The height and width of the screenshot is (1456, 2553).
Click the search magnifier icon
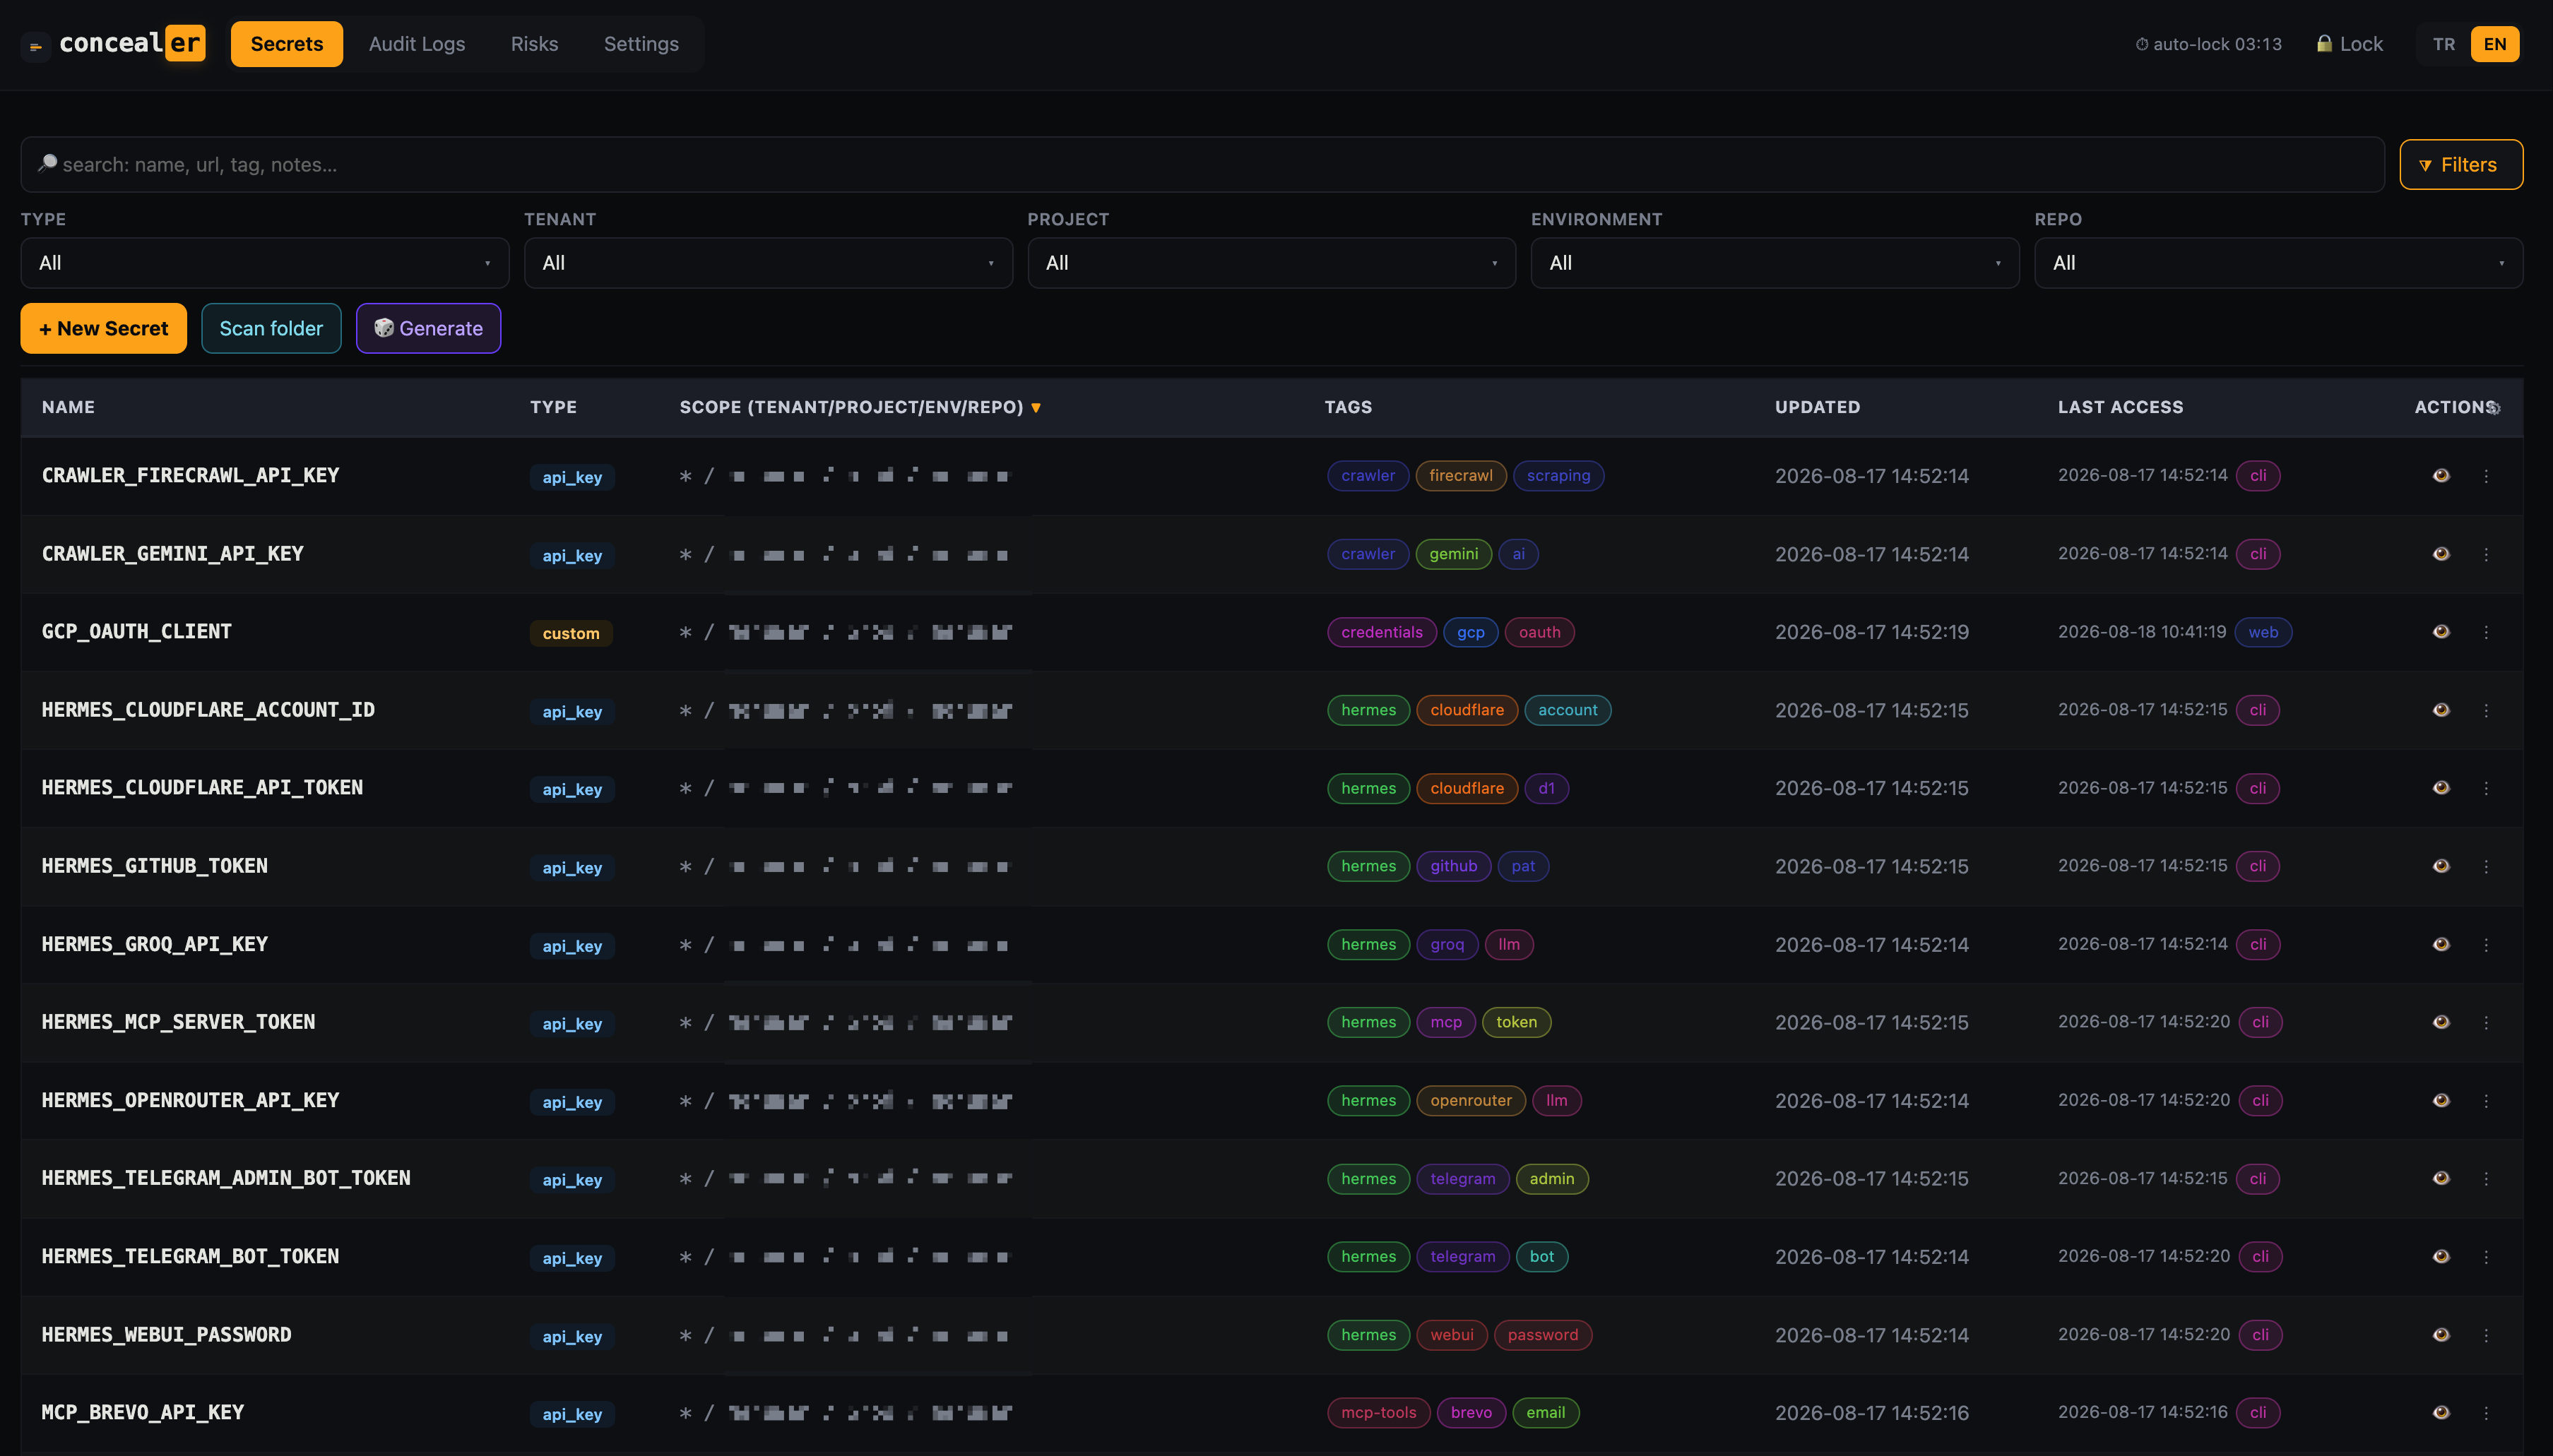pyautogui.click(x=47, y=163)
